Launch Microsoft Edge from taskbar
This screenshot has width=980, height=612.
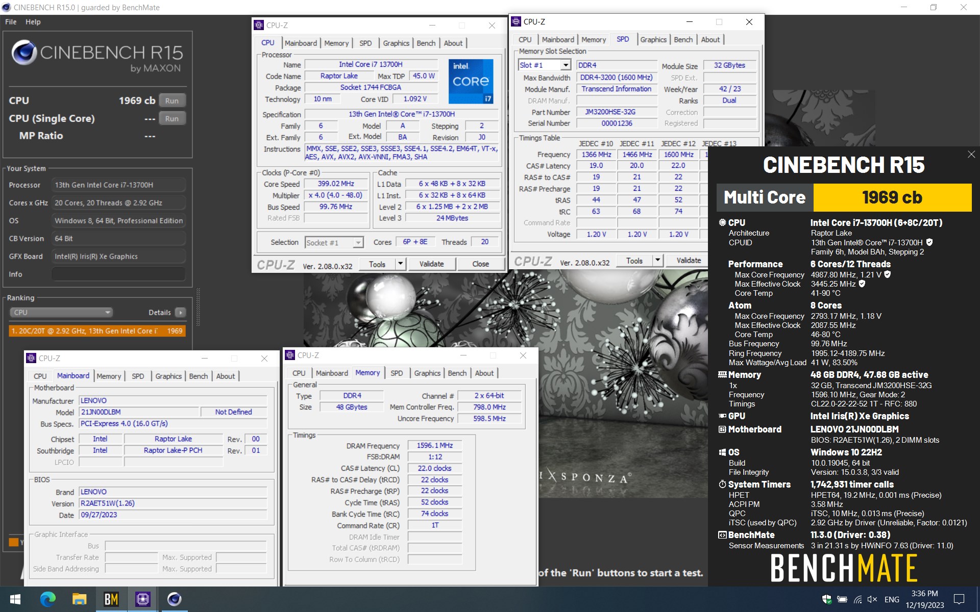[x=47, y=599]
